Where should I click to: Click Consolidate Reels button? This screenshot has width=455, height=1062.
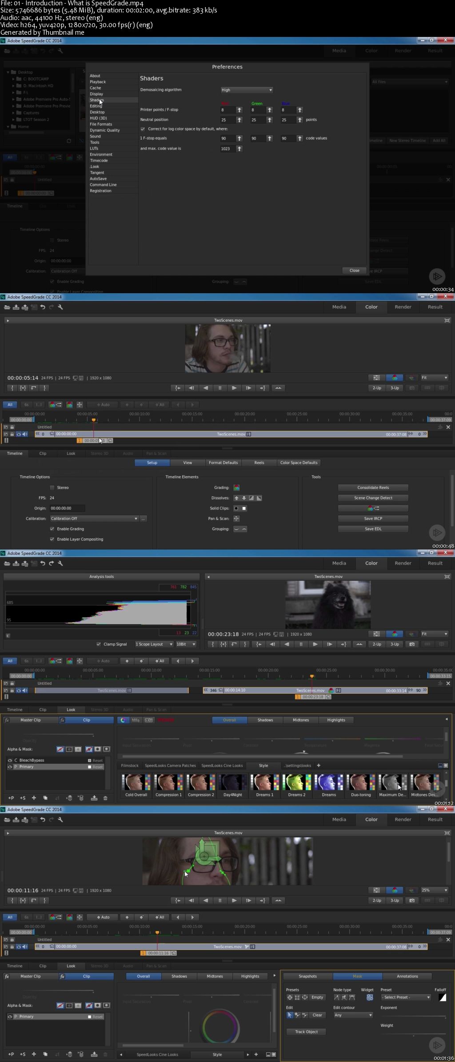point(373,488)
